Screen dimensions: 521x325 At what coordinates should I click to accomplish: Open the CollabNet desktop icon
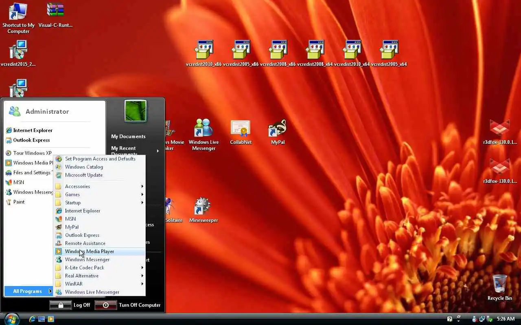[241, 132]
